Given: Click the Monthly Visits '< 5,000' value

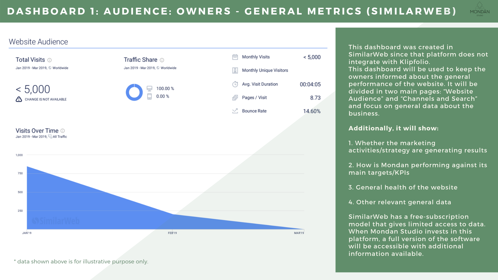Looking at the screenshot, I should click(312, 57).
